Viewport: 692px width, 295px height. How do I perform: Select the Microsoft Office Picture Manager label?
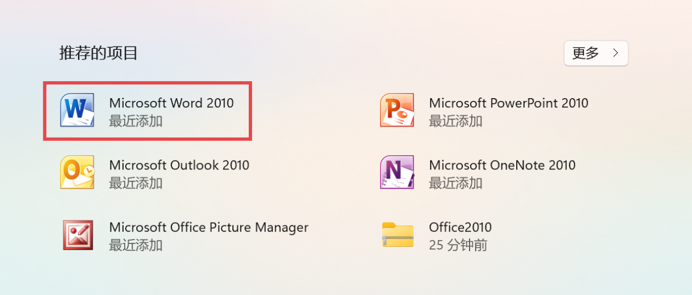click(209, 228)
